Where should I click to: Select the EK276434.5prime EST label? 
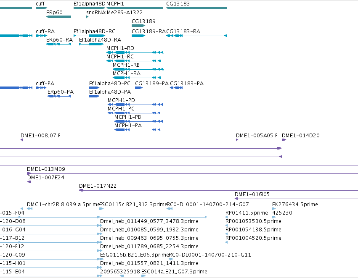[x=295, y=205]
